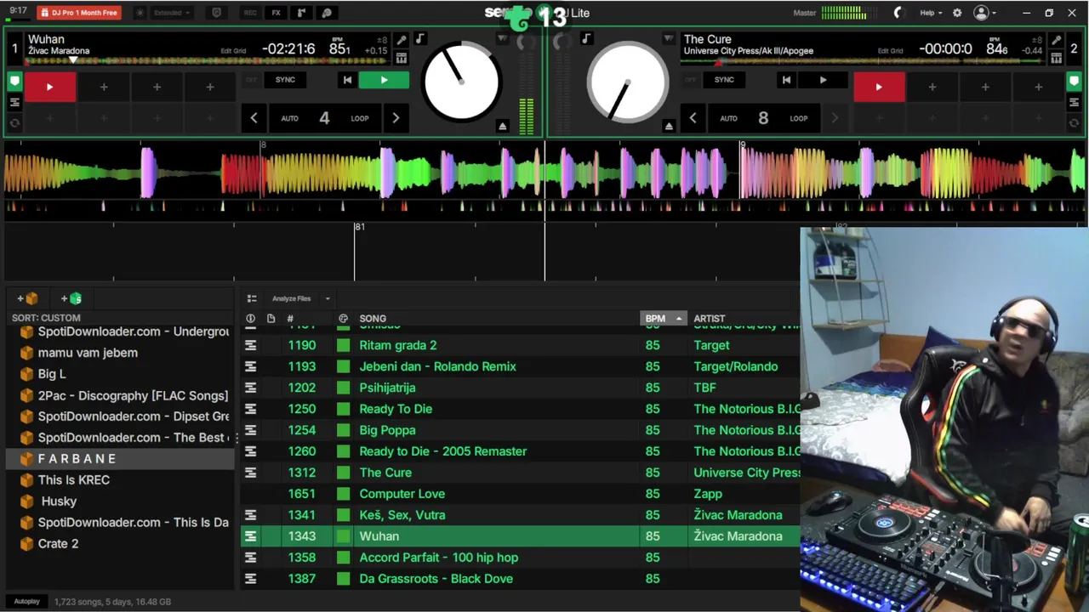Viewport: 1089px width, 612px height.
Task: Open the Settings gear
Action: click(x=957, y=13)
